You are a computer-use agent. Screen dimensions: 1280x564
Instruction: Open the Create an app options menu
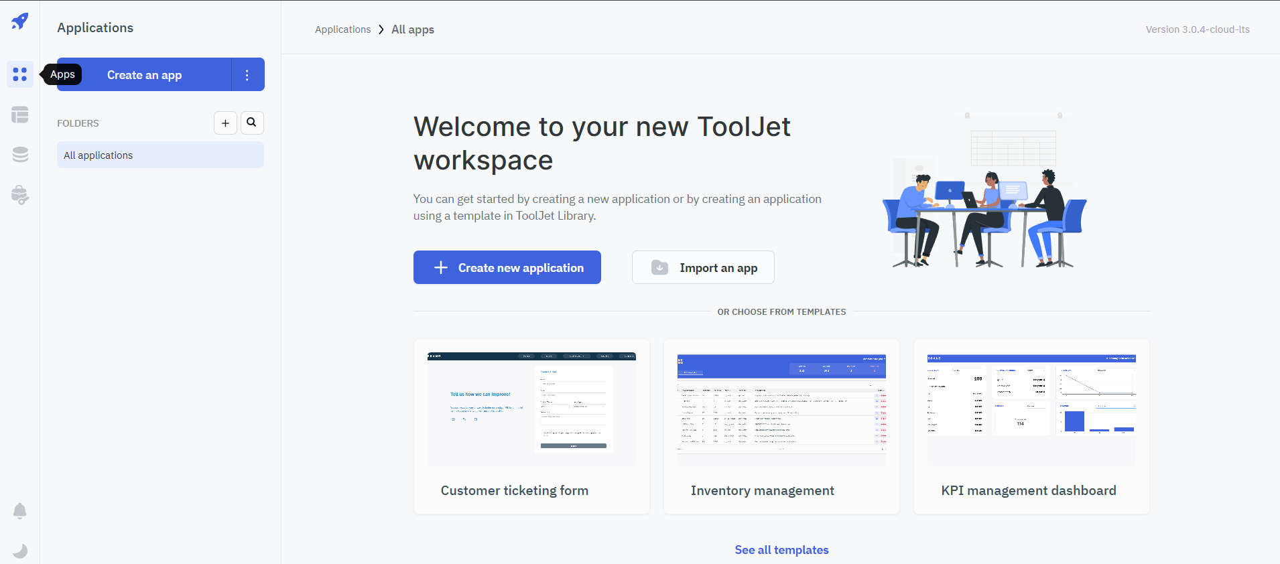pos(247,75)
